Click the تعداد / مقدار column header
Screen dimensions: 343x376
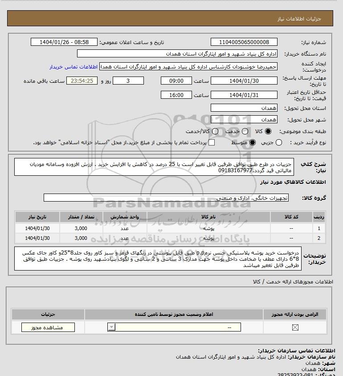(x=81, y=217)
